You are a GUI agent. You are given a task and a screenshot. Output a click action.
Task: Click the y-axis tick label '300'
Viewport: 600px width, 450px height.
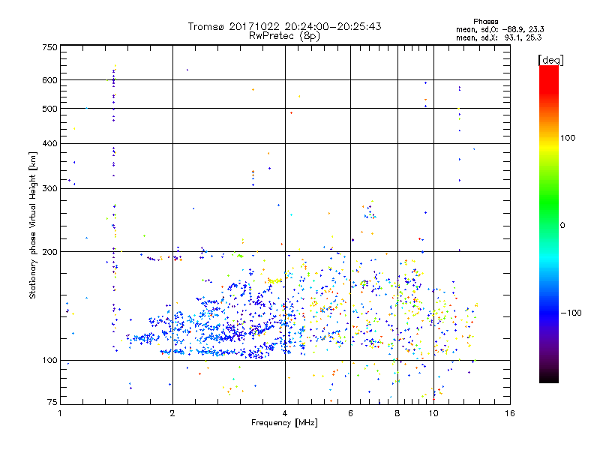[49, 188]
